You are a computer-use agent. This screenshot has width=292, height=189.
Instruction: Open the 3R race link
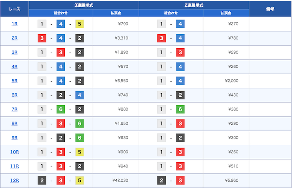(x=15, y=52)
